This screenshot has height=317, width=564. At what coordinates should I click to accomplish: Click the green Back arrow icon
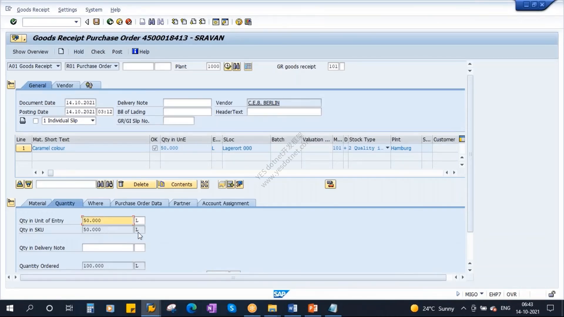pos(110,22)
